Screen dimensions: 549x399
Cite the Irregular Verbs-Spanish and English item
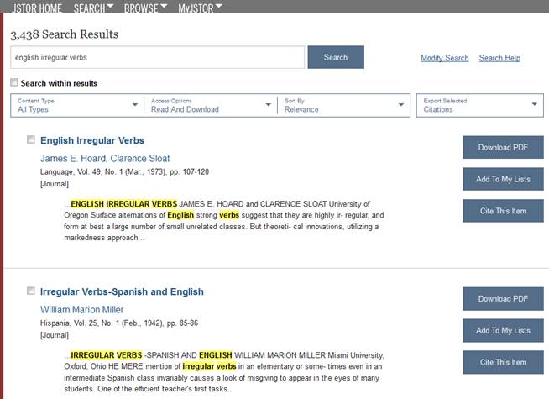pos(503,362)
